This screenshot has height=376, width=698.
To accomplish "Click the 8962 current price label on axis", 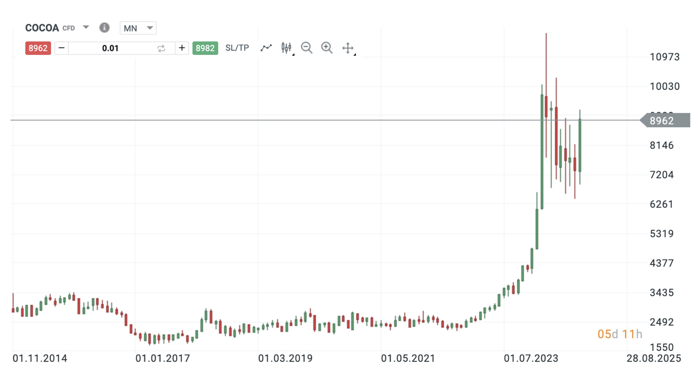I will click(665, 120).
